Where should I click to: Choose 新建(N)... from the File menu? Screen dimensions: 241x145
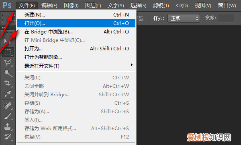(76, 15)
